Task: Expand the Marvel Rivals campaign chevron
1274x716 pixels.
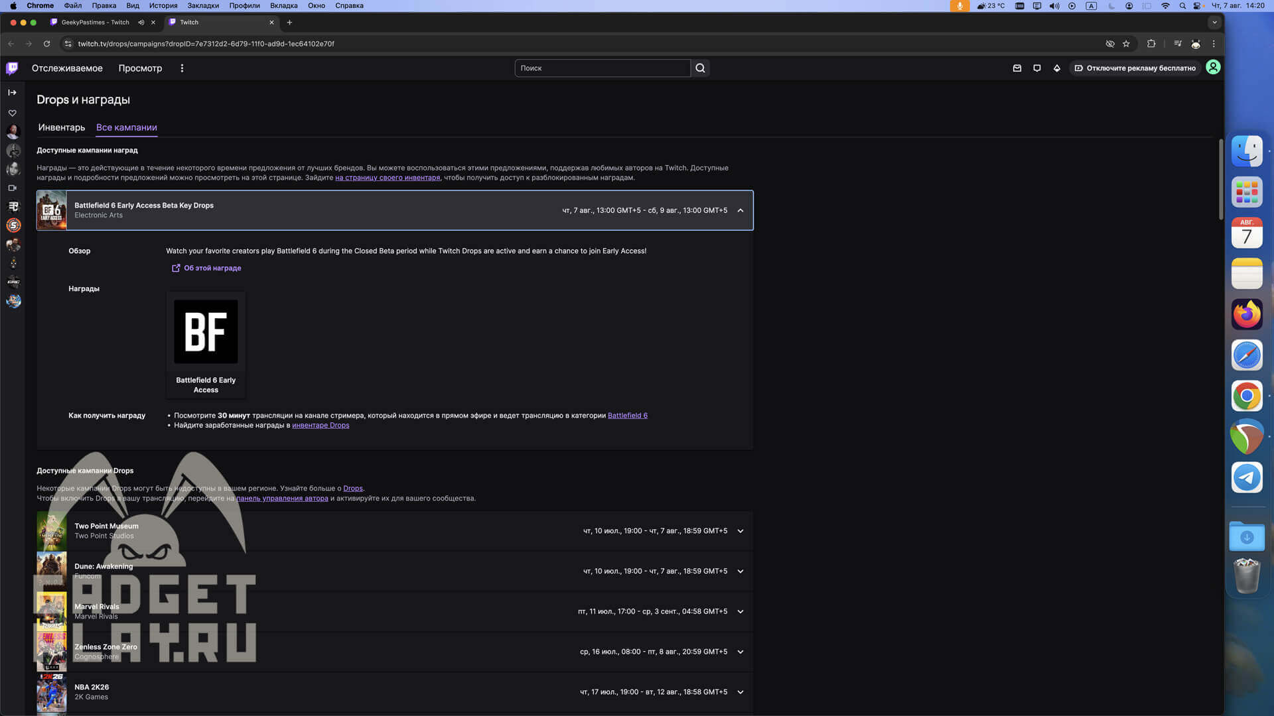Action: pos(741,612)
